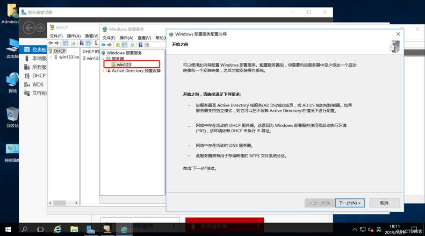Click the volume icon in the system tray
This screenshot has height=236, width=425.
click(x=370, y=230)
